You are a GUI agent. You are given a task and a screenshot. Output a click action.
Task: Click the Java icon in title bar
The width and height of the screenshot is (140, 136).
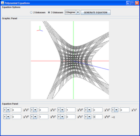2,3
